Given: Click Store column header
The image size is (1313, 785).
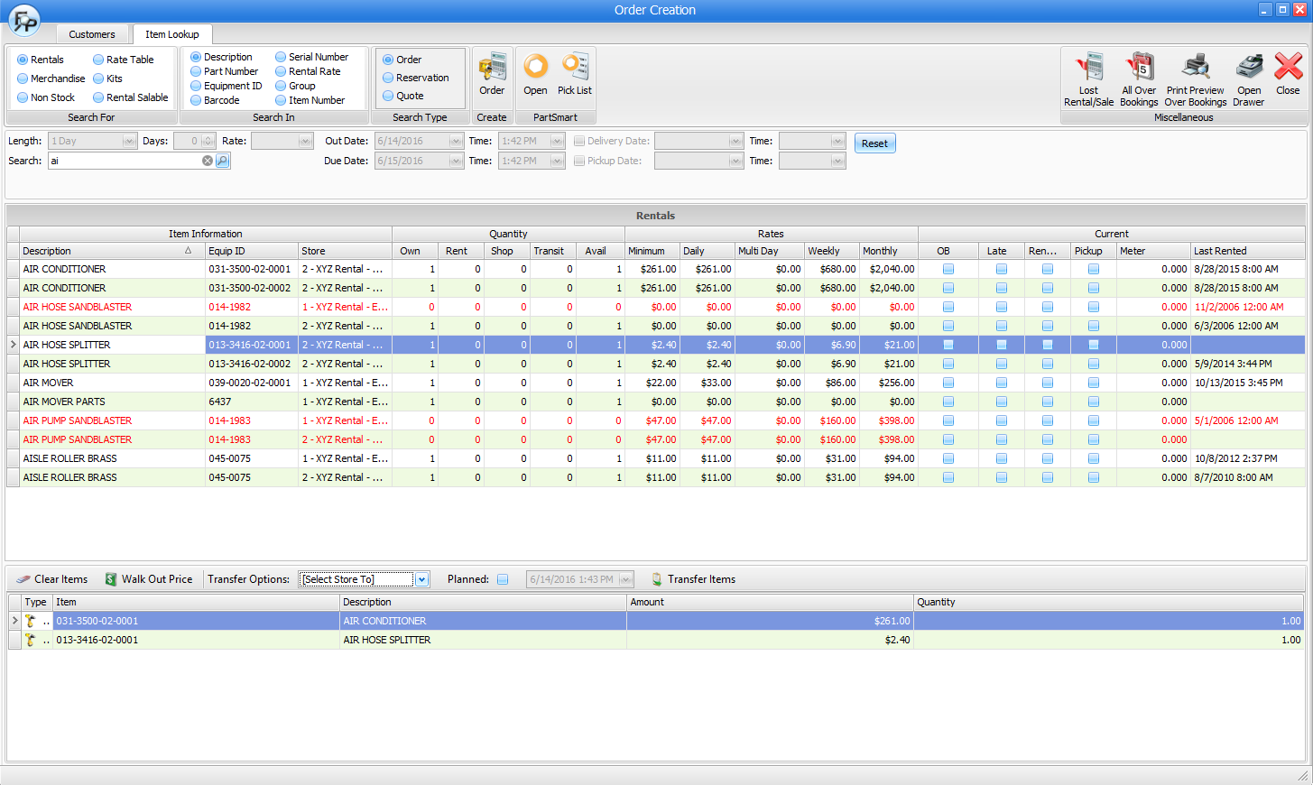Looking at the screenshot, I should (x=345, y=251).
